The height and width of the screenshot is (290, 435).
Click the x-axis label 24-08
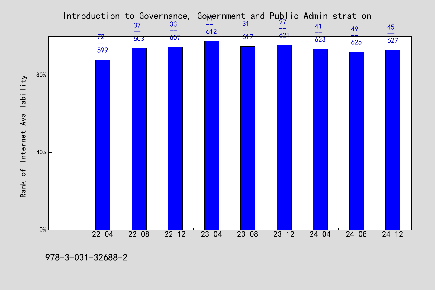click(x=356, y=234)
